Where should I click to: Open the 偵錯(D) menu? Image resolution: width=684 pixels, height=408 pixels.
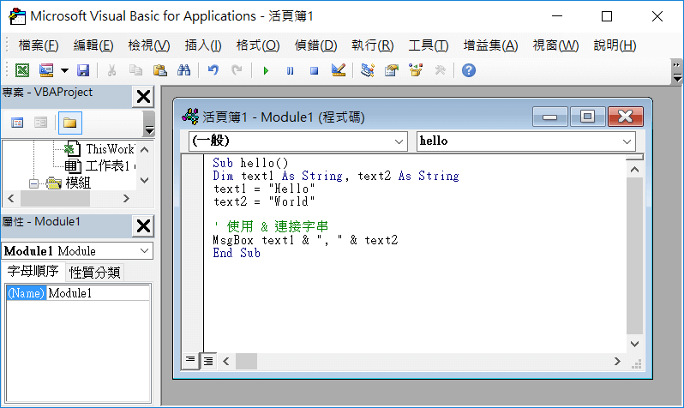click(x=315, y=45)
